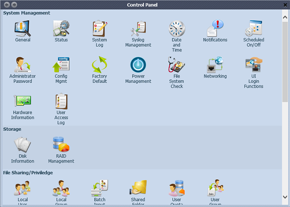Open RAID Management
Image resolution: width=290 pixels, height=207 pixels.
coord(61,145)
